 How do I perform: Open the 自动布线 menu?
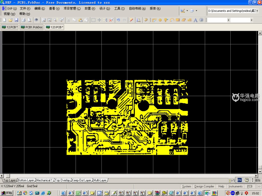click(137, 8)
